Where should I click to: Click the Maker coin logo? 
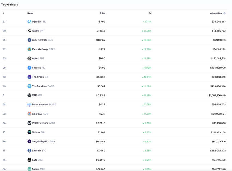29,169
